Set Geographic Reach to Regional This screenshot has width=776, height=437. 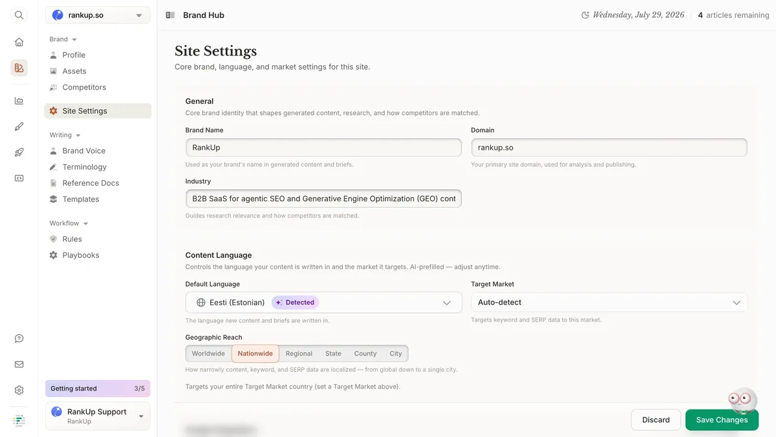(x=299, y=354)
